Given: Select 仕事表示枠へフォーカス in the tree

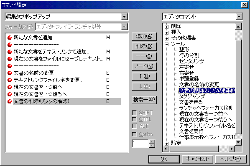Looking at the screenshot, I should coord(207,137).
